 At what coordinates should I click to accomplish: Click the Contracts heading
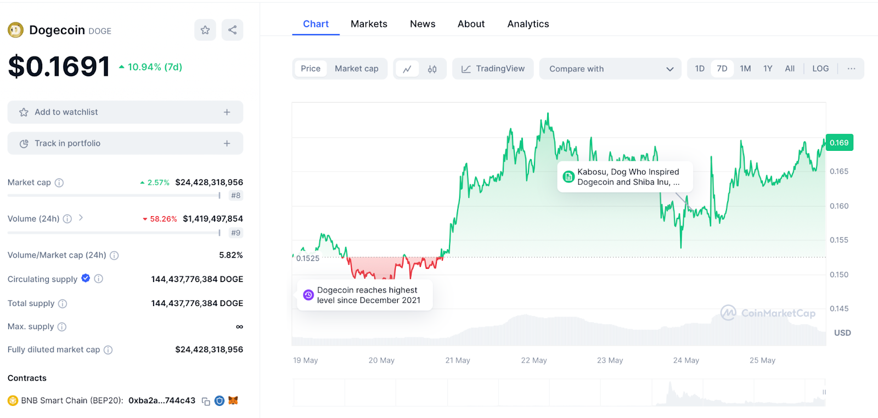27,378
